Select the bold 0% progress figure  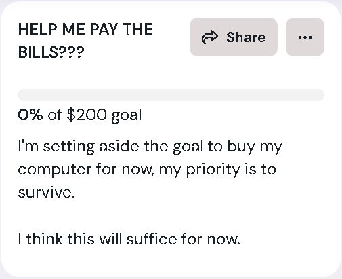30,115
